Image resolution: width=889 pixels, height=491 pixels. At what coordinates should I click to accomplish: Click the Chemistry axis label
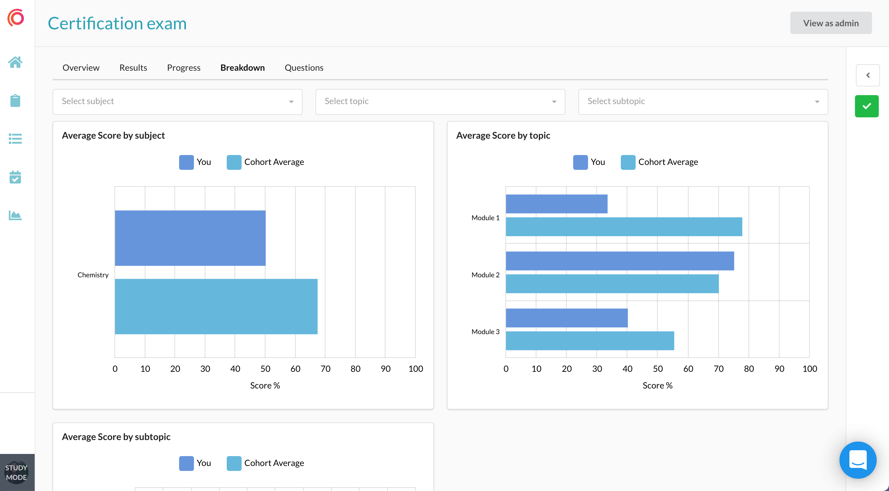tap(93, 275)
